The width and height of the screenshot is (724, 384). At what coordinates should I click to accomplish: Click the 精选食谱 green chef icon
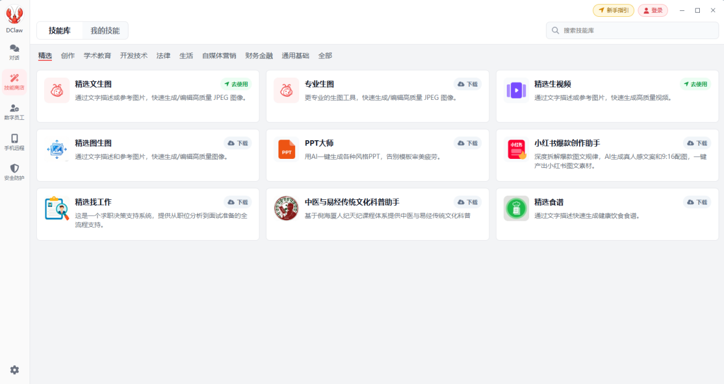pos(516,208)
